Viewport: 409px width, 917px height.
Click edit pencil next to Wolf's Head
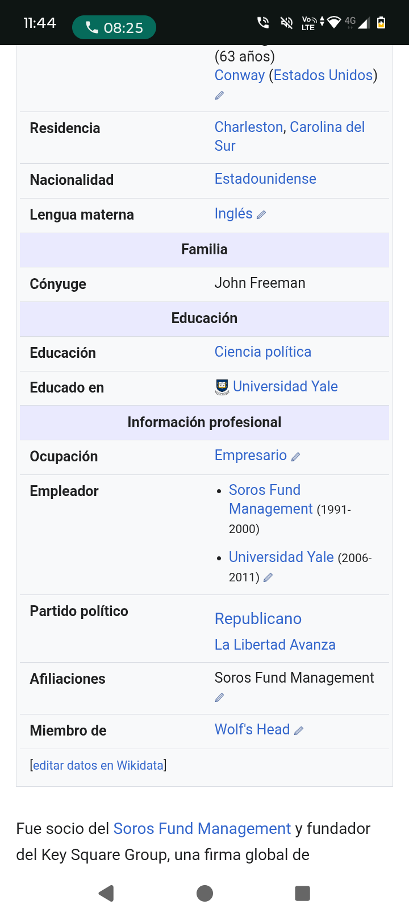click(x=299, y=730)
